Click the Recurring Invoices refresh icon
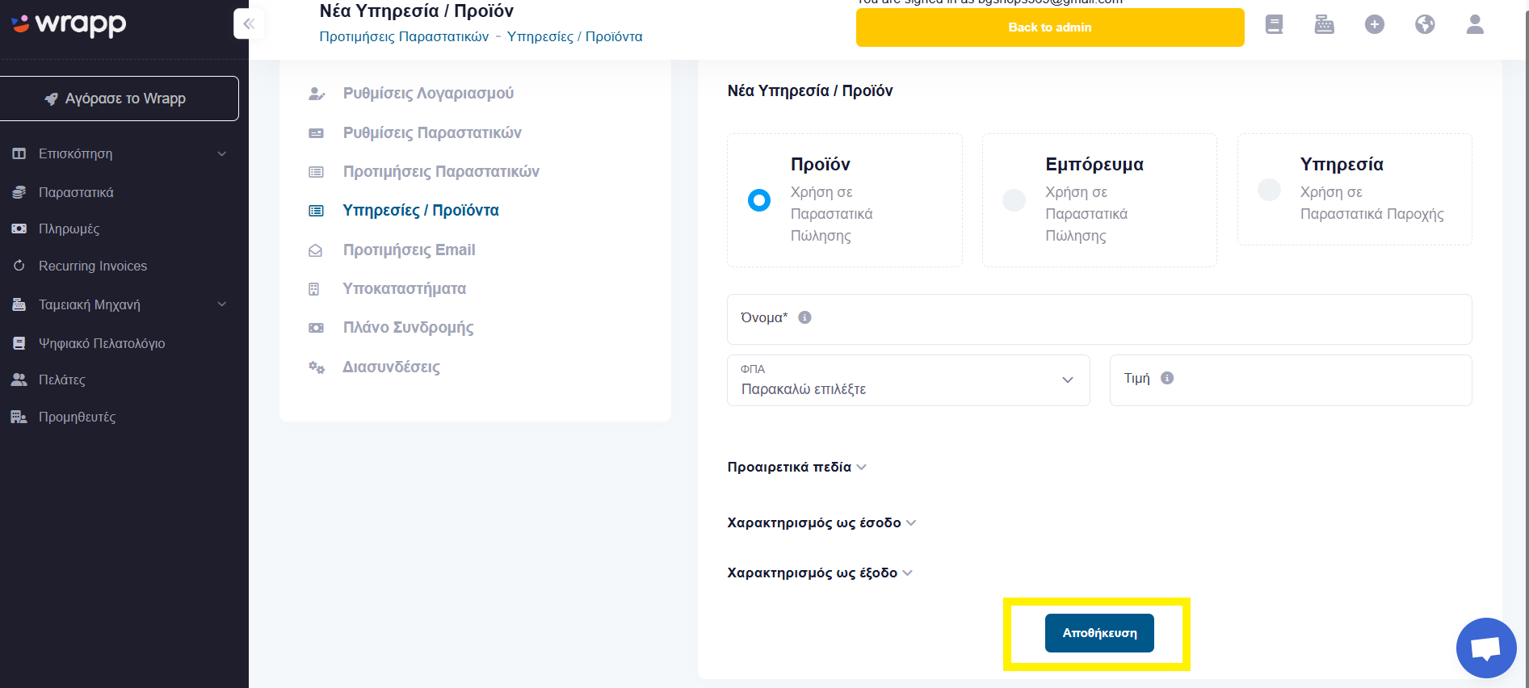1529x688 pixels. tap(19, 266)
